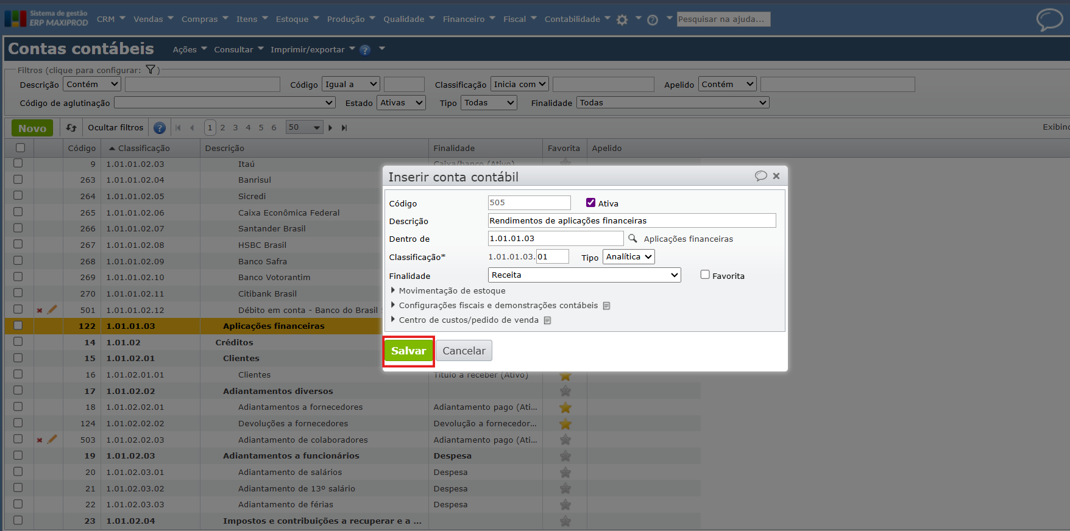Click the edit pencil on row 503

click(x=52, y=439)
